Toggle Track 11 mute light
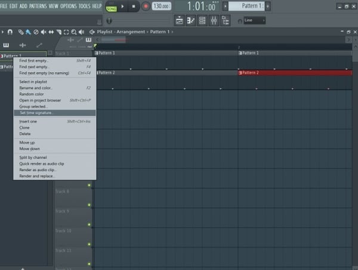Screen dimensions: 358x270 coord(89,264)
